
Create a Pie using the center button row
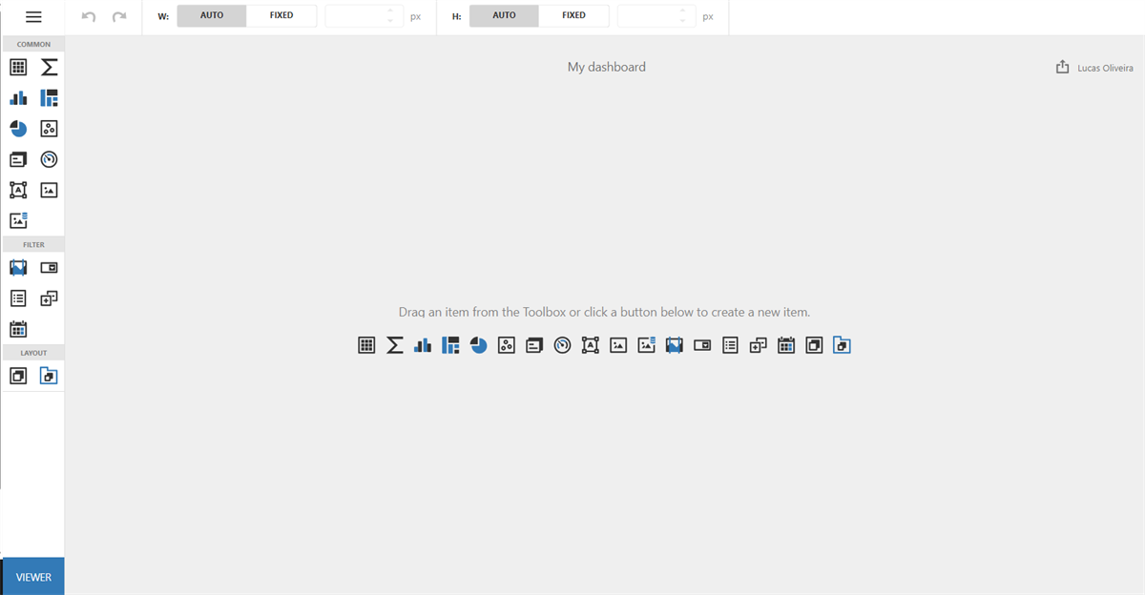[478, 345]
